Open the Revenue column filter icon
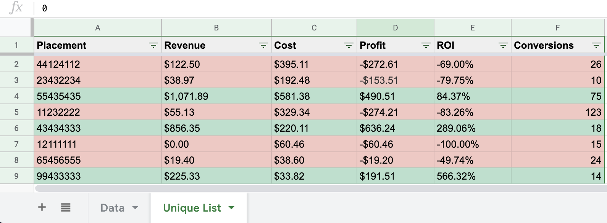Viewport: 607px width, 223px height. point(263,45)
